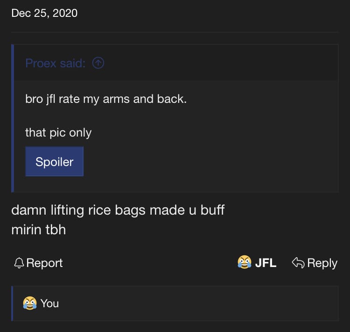Screen dimensions: 350x332
Task: Click the up-arrow icon beside Proex said
Action: [98, 63]
